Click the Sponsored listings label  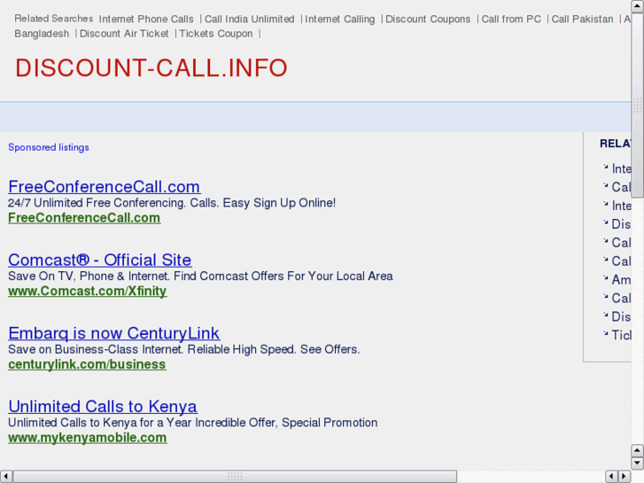[49, 147]
